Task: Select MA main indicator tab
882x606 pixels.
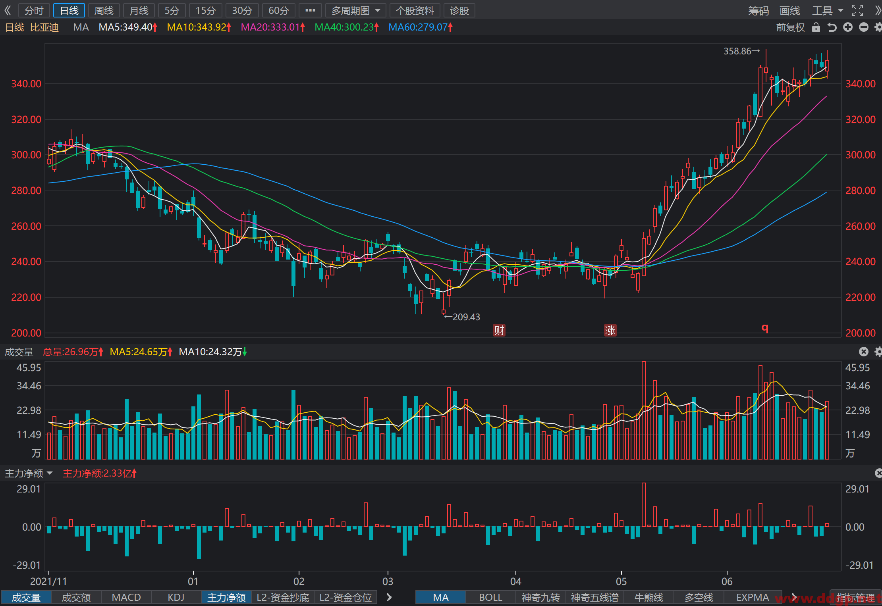Action: (x=441, y=597)
